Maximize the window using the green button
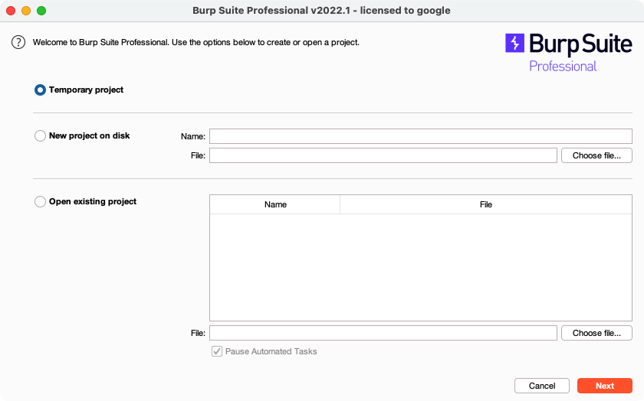This screenshot has width=644, height=401. click(41, 11)
